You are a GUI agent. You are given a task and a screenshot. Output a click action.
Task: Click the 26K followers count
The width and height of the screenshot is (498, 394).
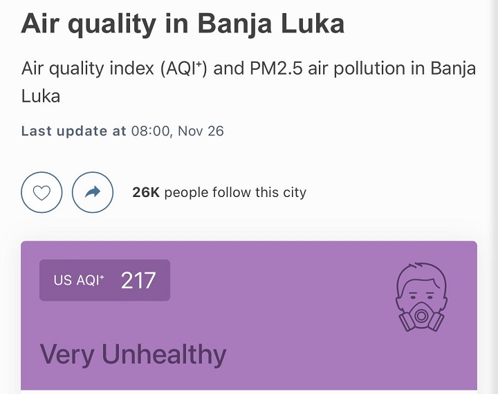pos(146,192)
